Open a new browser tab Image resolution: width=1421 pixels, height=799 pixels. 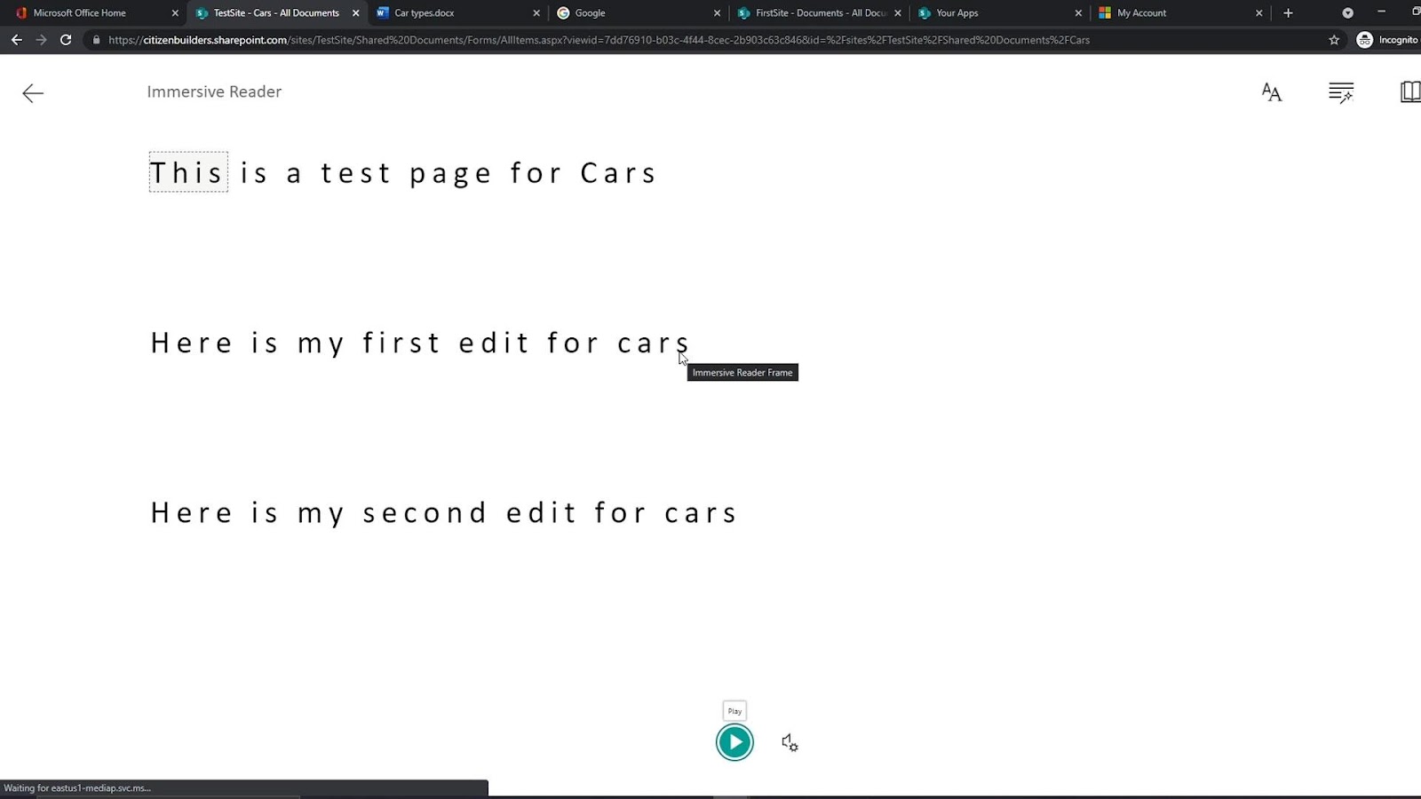click(x=1288, y=13)
